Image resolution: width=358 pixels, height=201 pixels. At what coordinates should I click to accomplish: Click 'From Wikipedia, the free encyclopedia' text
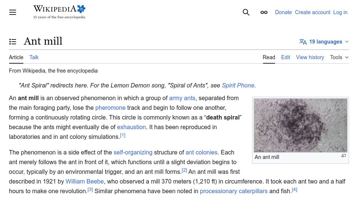click(53, 71)
